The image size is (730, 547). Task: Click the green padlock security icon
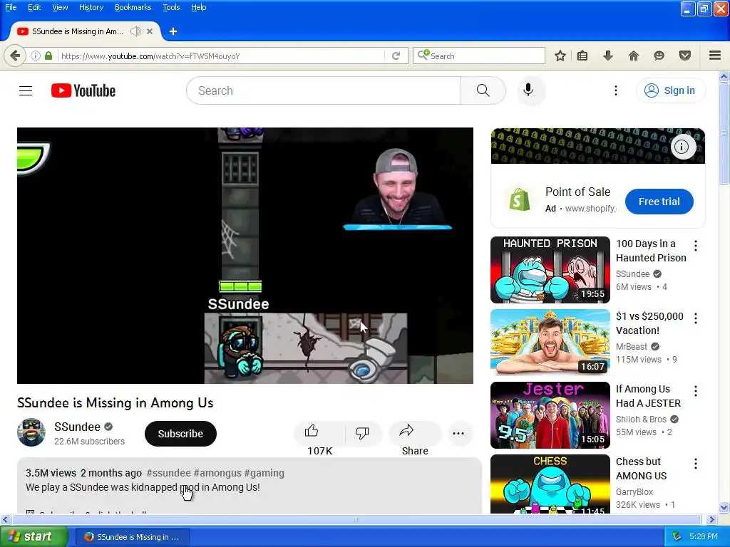(x=48, y=56)
